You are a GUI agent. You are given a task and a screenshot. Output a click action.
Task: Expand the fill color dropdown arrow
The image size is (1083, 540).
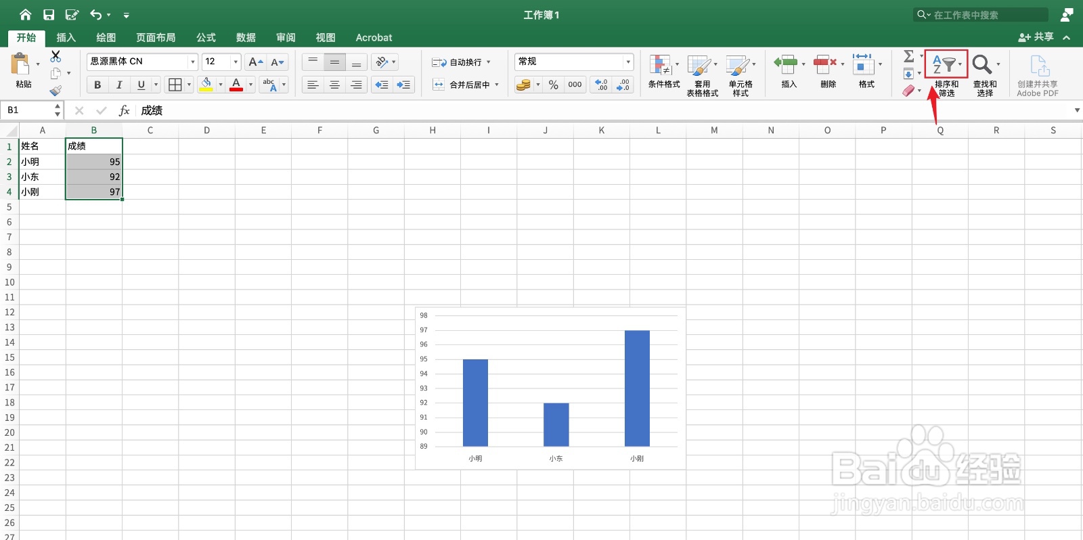[x=221, y=85]
